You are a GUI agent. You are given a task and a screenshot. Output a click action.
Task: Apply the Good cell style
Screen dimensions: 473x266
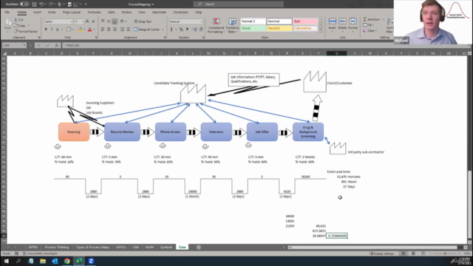(x=253, y=28)
